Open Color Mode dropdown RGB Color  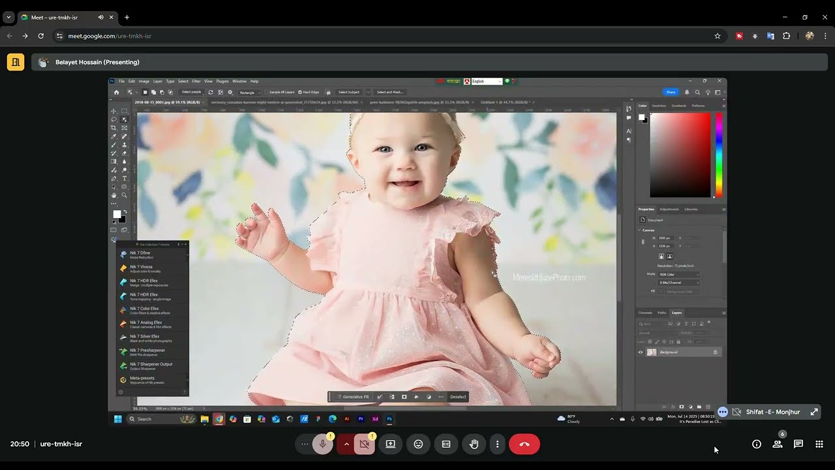679,275
